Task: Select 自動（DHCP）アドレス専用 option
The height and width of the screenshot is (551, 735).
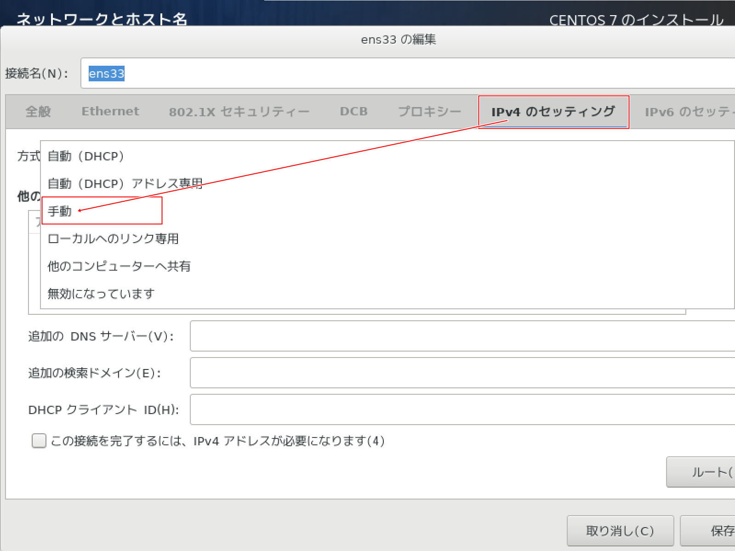Action: click(125, 184)
